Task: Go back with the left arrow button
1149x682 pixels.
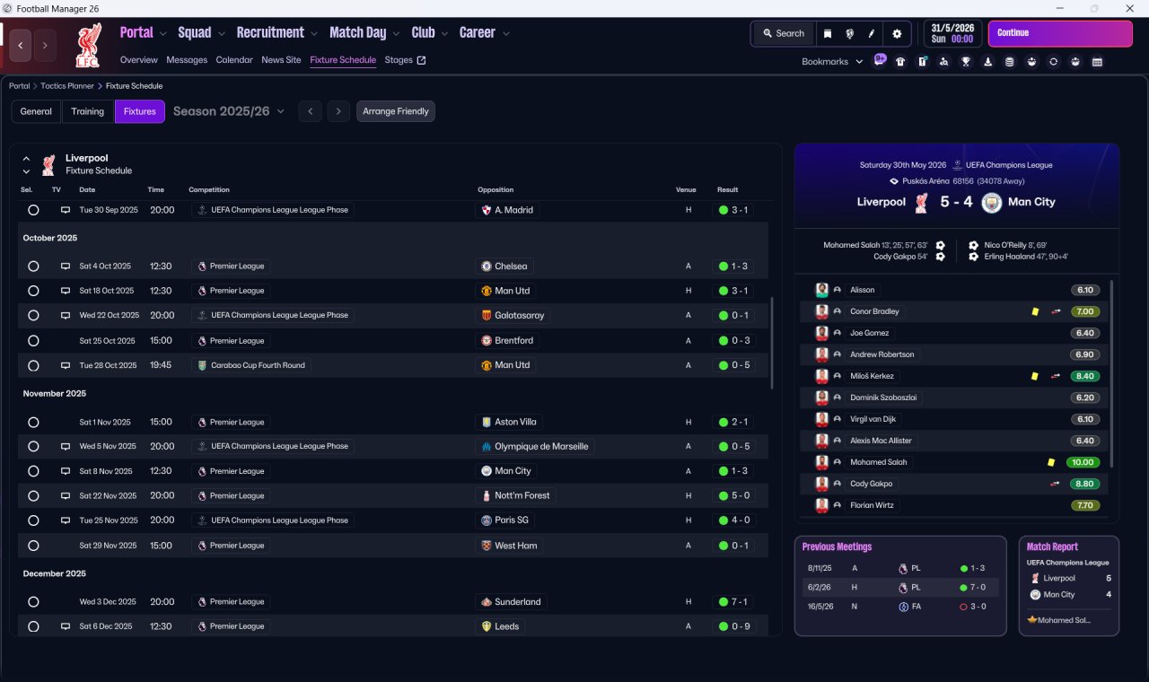Action: coord(22,45)
